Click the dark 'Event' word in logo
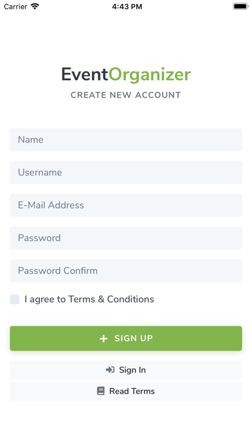Screen dimensions: 252x447 coord(85,74)
